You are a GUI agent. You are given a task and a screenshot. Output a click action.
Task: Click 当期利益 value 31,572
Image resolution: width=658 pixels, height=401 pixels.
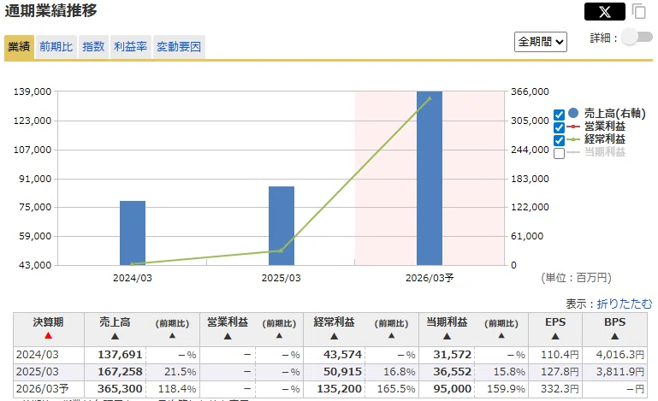452,355
